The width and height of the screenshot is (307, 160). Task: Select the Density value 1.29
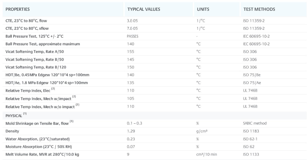131,131
